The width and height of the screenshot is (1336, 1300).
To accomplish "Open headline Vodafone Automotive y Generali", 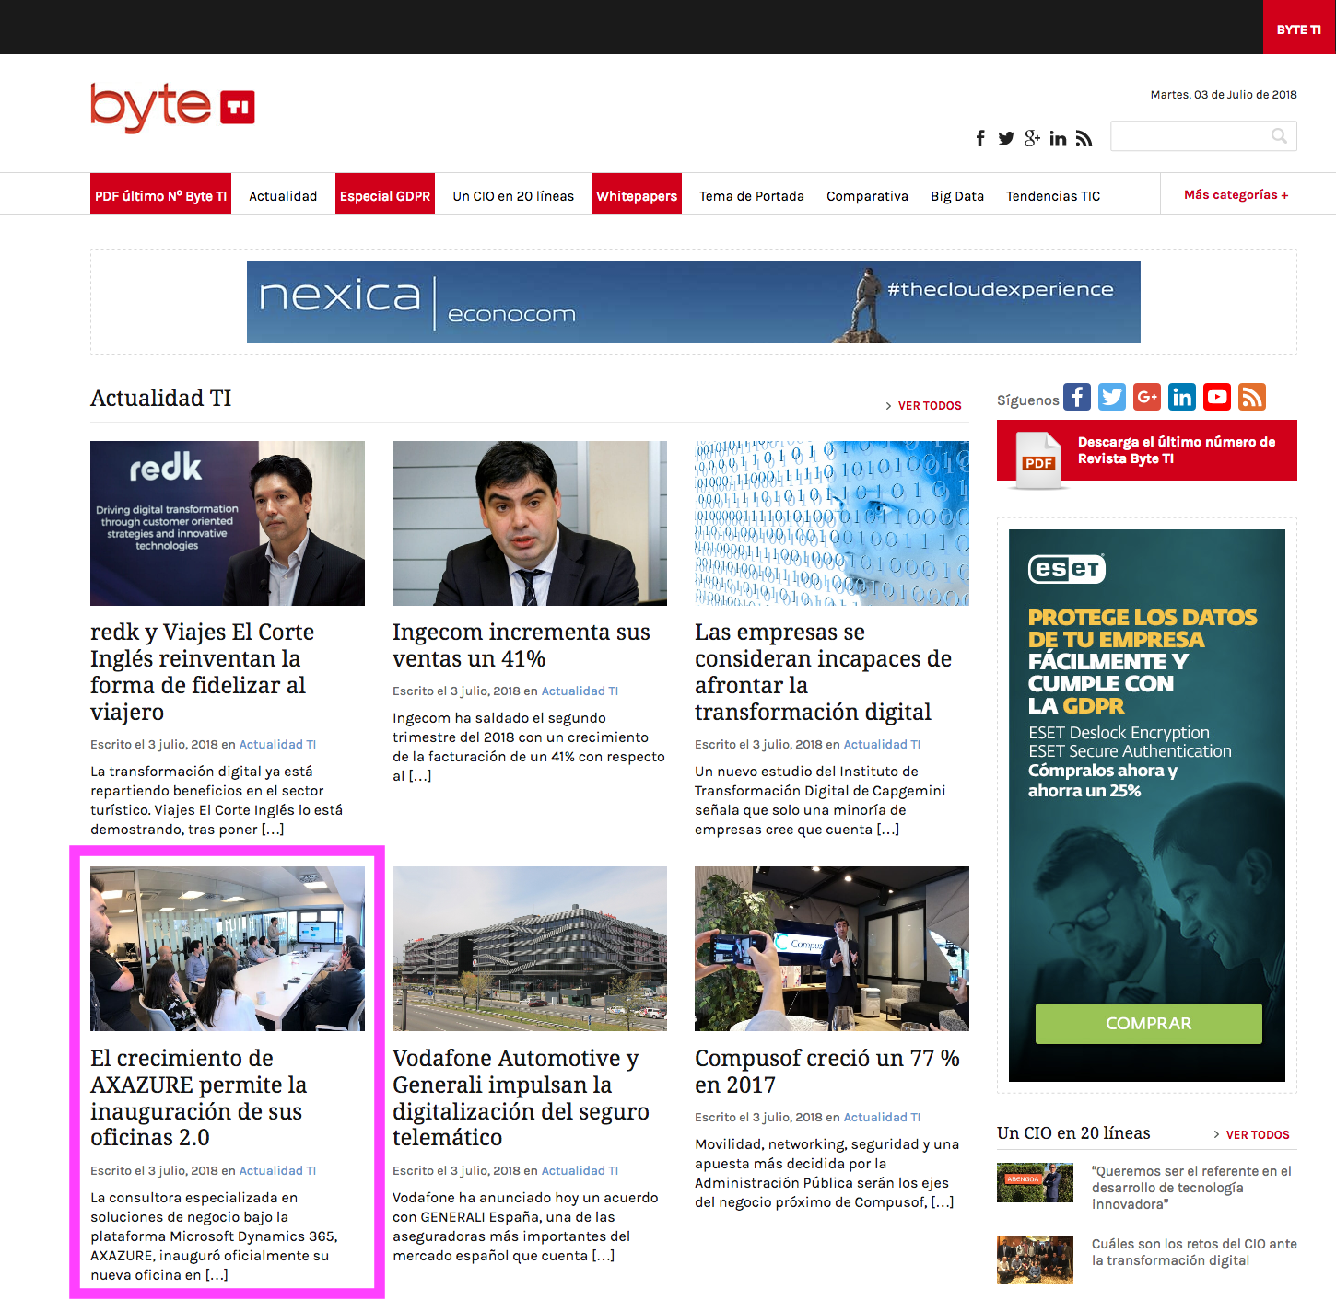I will pos(522,1097).
